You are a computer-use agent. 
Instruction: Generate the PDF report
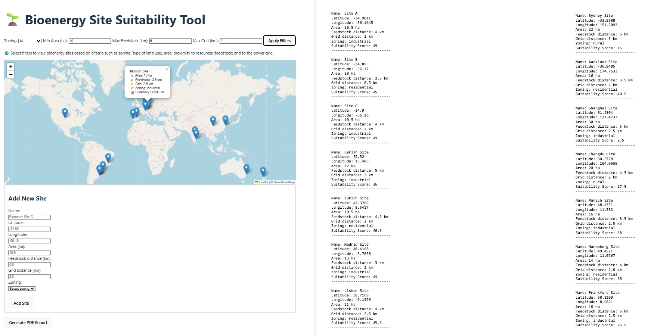pos(28,323)
